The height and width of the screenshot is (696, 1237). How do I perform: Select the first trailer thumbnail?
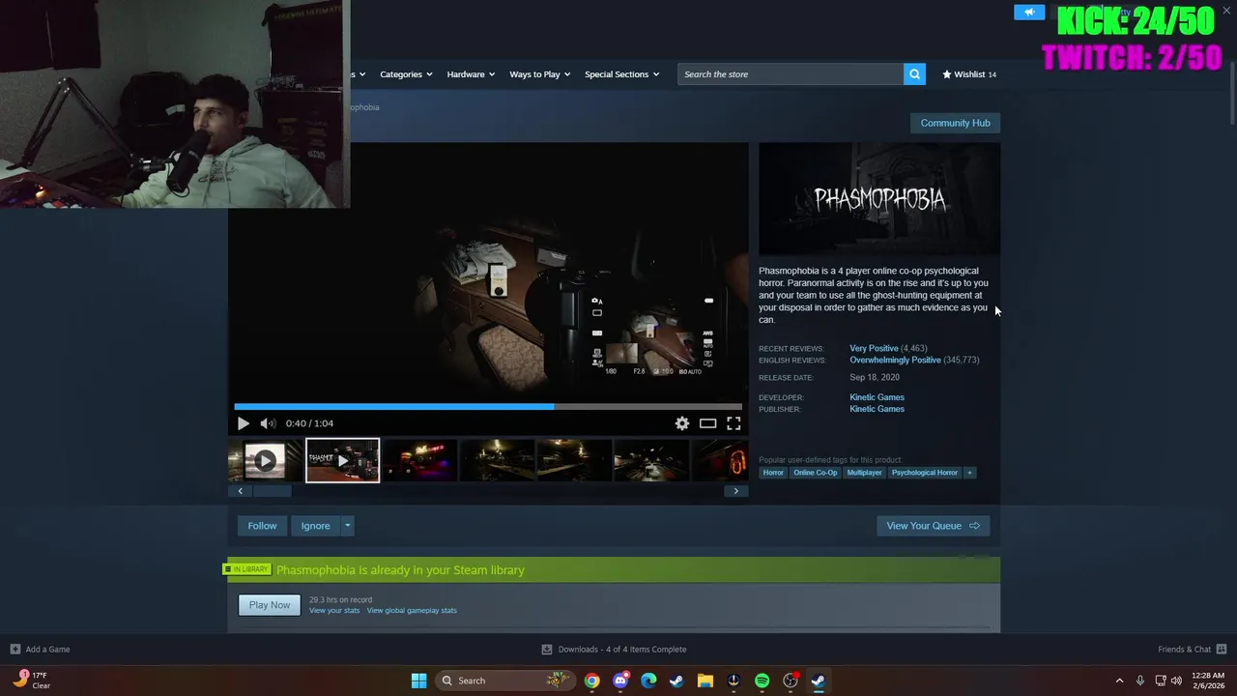click(x=265, y=461)
